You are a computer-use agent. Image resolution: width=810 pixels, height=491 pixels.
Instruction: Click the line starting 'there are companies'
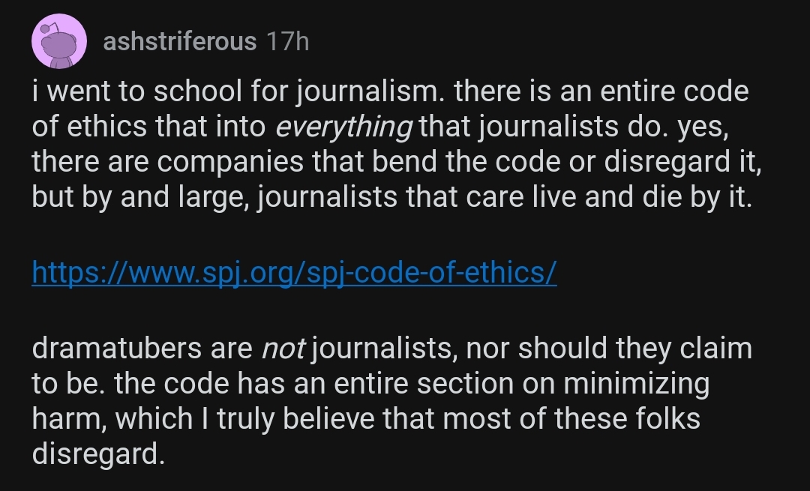396,162
